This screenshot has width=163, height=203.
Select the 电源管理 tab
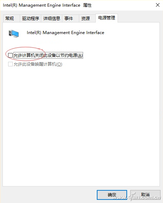(x=107, y=18)
